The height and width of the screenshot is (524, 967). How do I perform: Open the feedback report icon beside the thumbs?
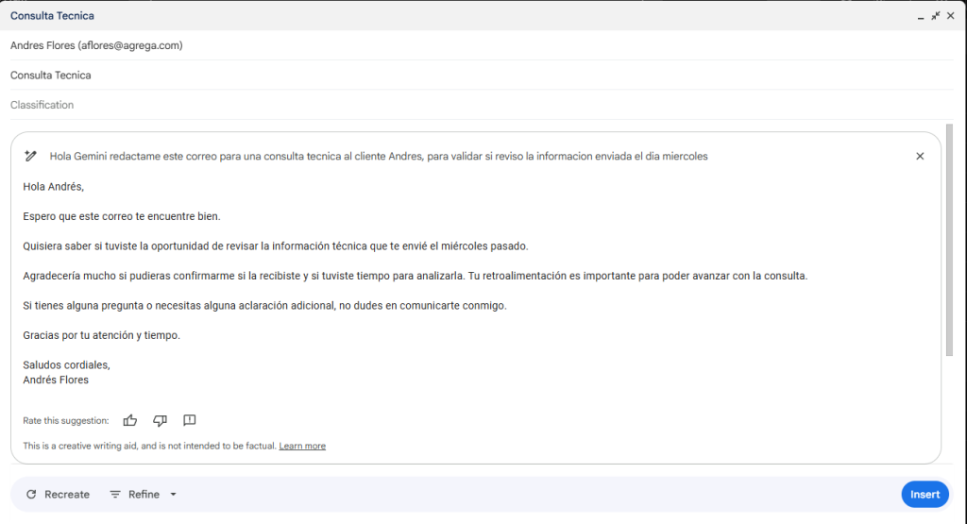(x=189, y=420)
